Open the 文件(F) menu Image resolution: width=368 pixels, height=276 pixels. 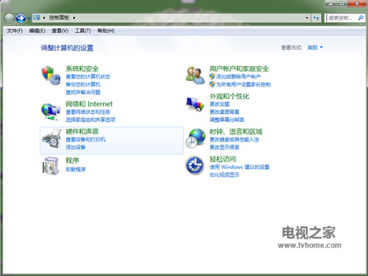[x=15, y=31]
